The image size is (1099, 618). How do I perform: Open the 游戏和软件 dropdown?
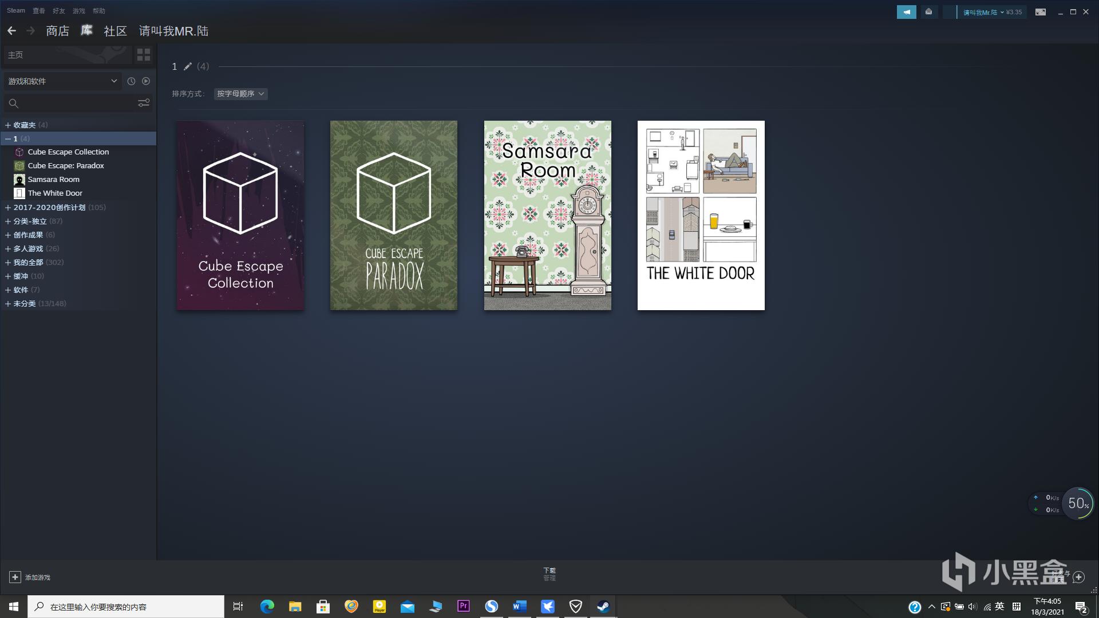(x=62, y=81)
